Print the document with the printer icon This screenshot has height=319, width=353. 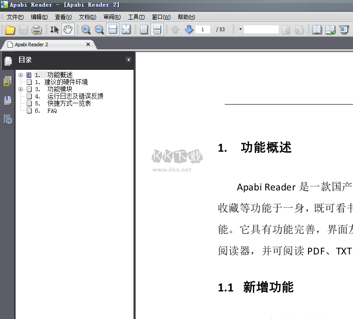[x=37, y=30]
